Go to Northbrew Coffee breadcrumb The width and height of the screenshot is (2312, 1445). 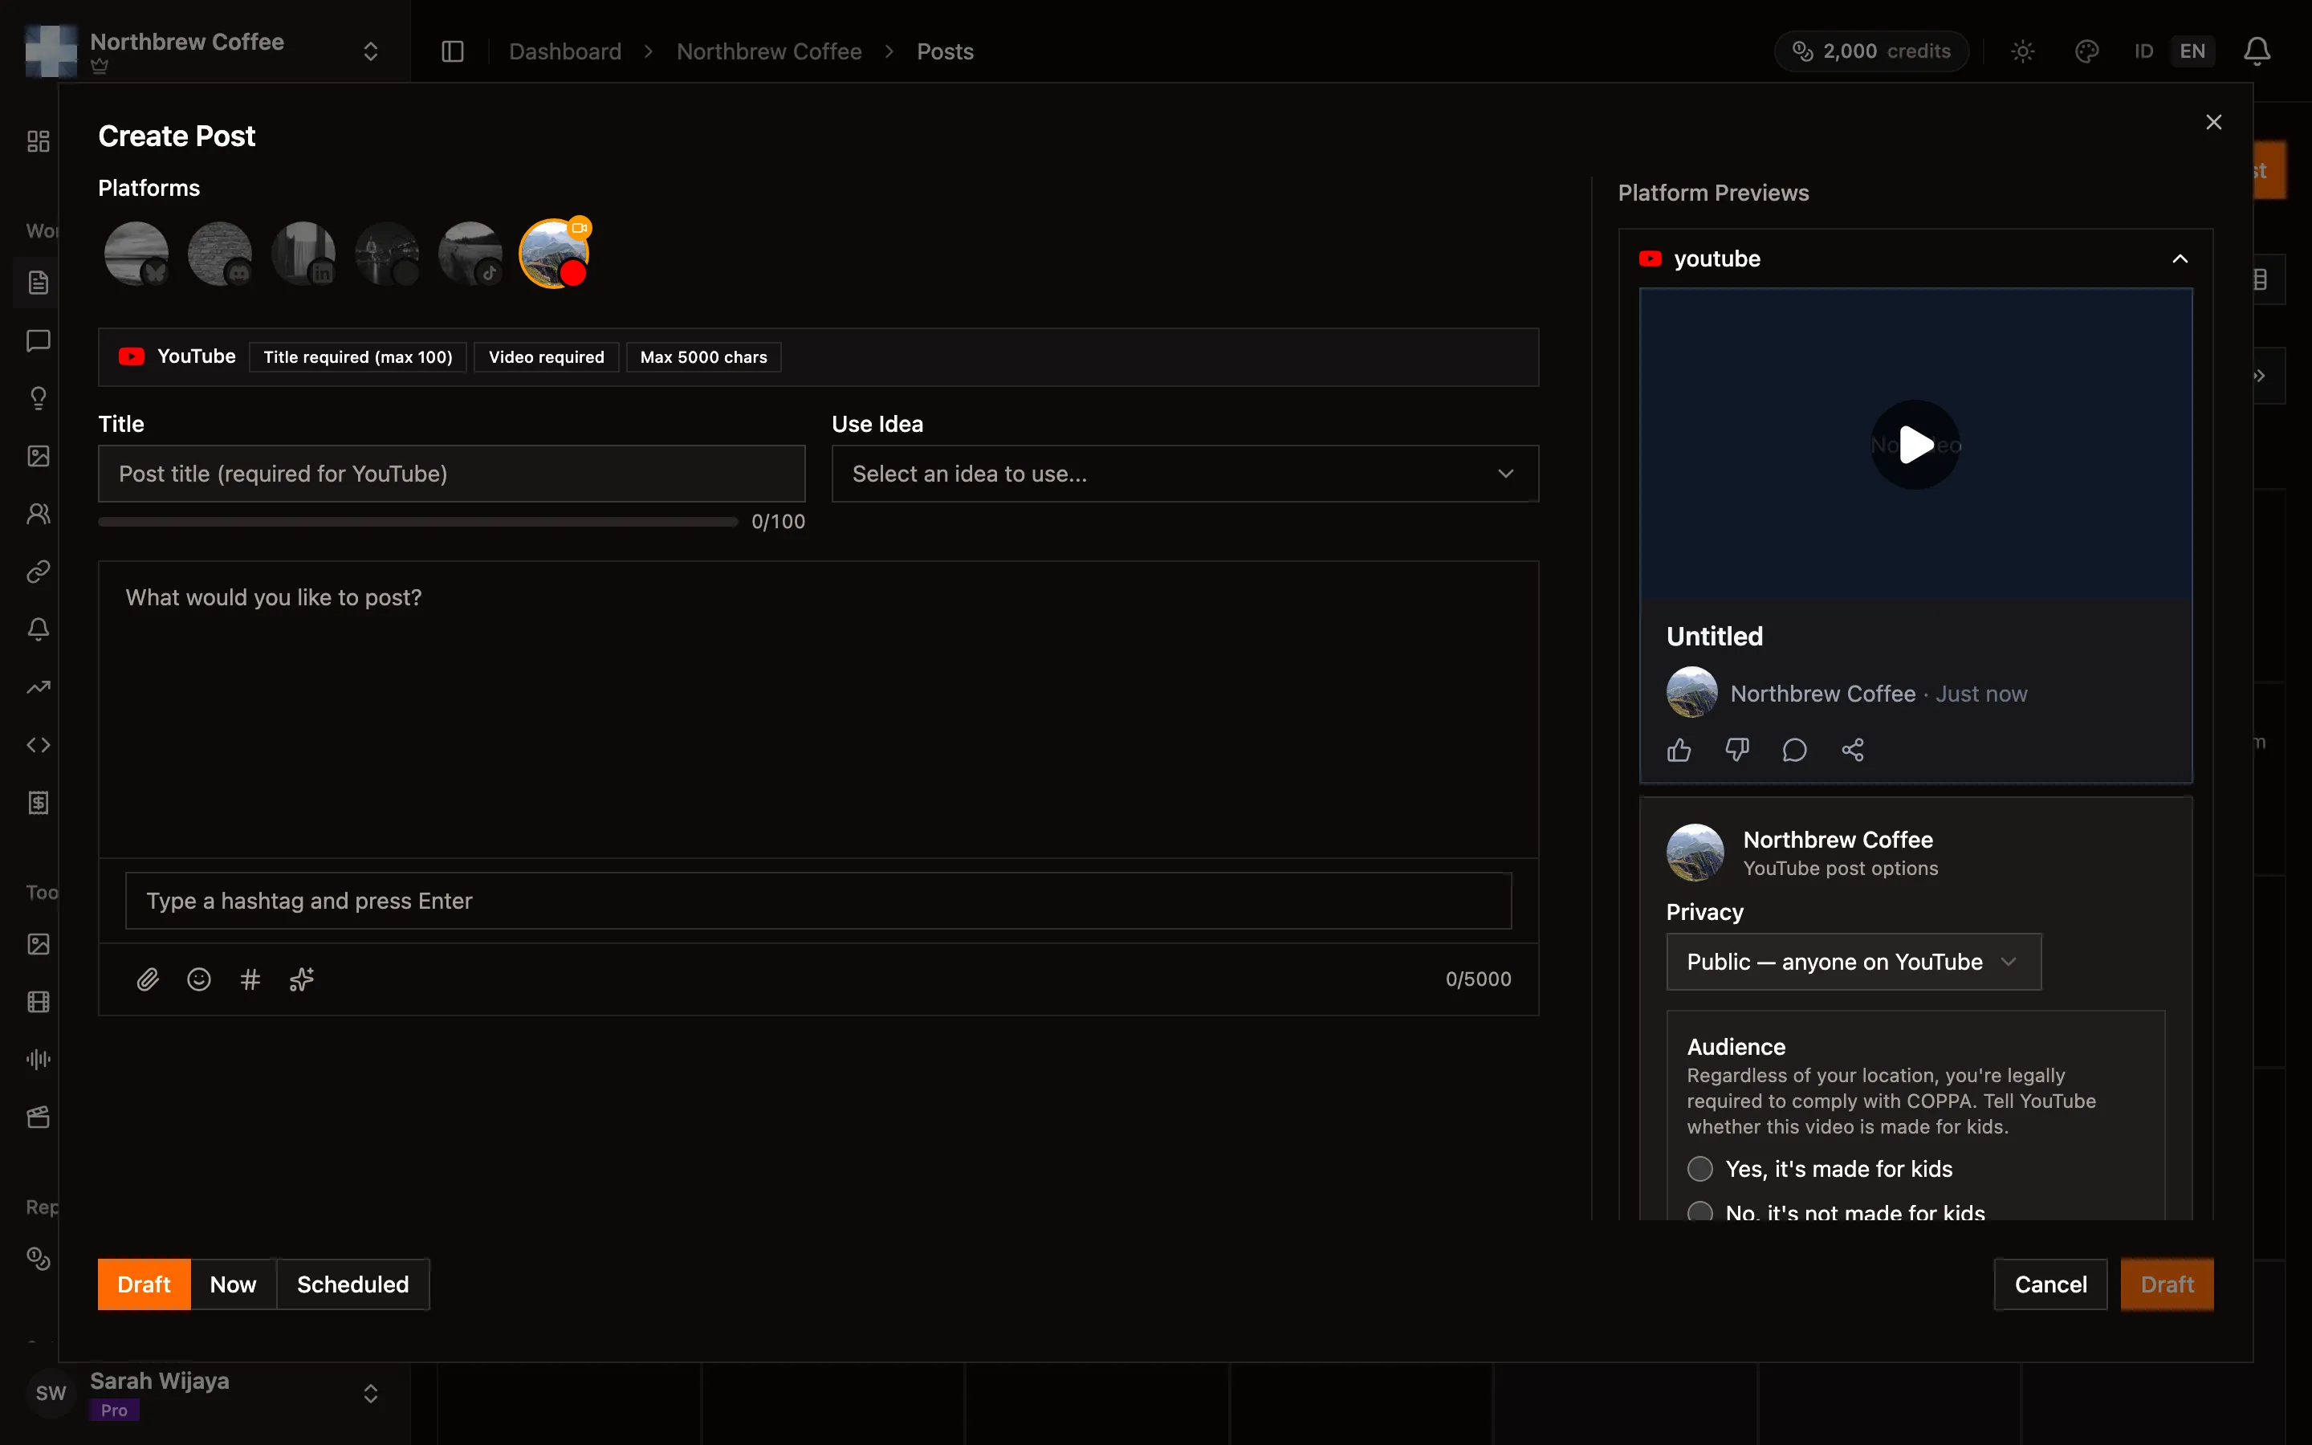point(769,51)
